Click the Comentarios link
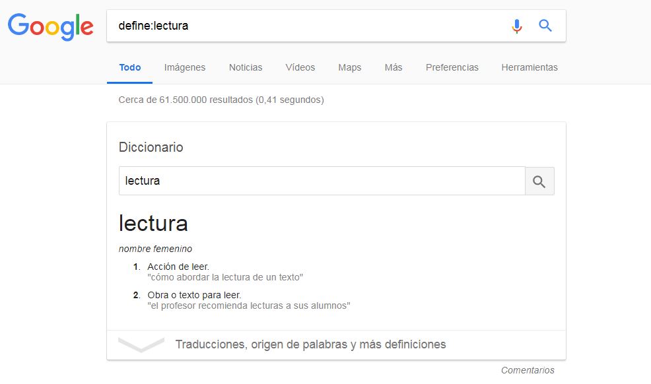This screenshot has height=384, width=651. pos(528,370)
